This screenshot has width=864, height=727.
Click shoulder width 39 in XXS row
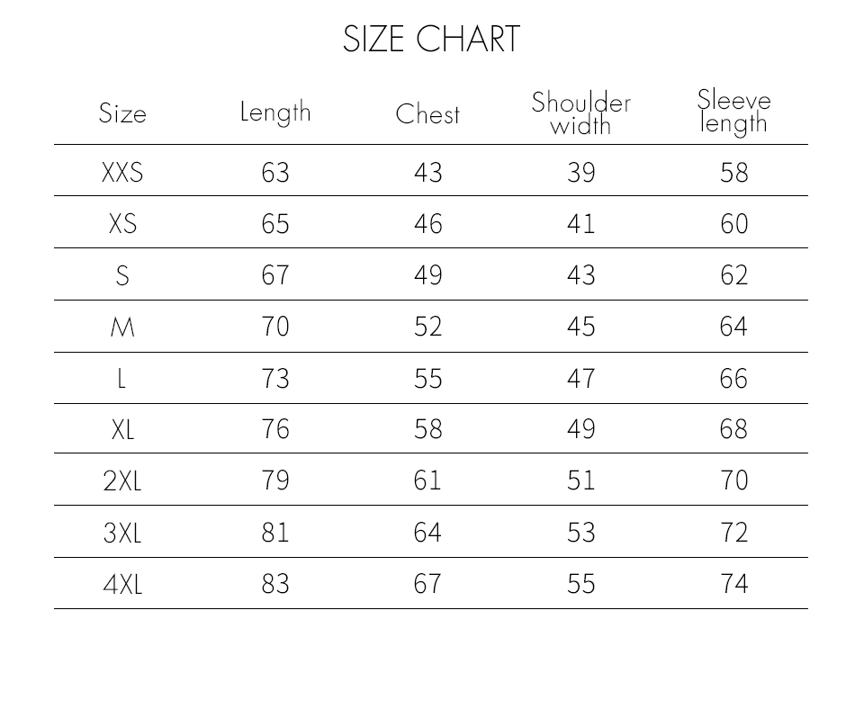point(581,172)
